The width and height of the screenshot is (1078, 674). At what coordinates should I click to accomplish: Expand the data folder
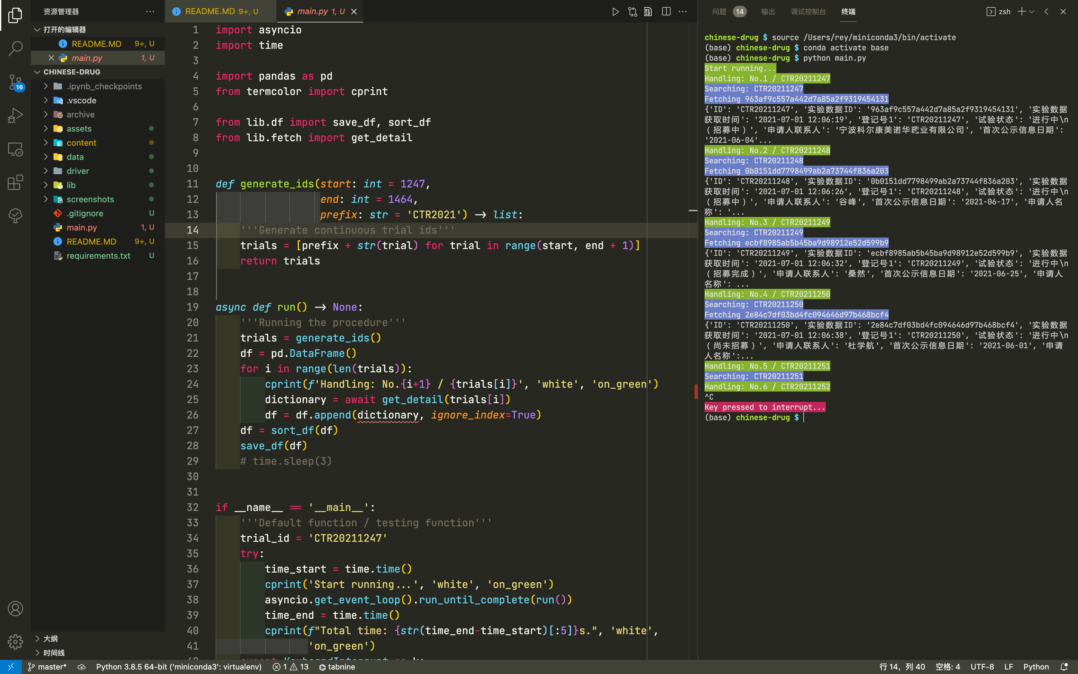coord(98,157)
